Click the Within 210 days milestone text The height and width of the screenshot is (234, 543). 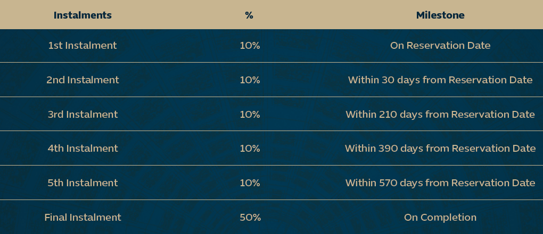pos(440,114)
